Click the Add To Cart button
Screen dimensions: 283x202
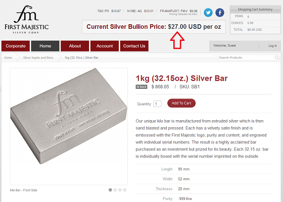181,103
